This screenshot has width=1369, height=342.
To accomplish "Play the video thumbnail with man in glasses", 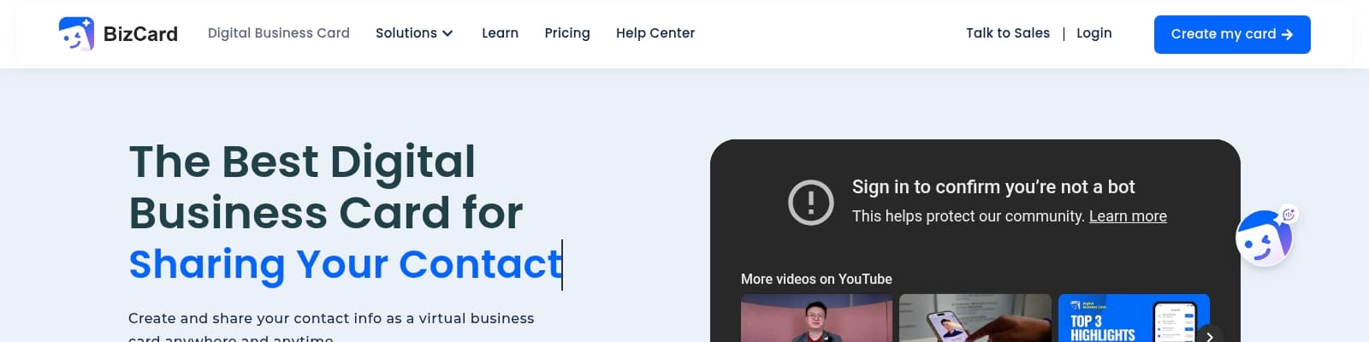I will [x=816, y=320].
